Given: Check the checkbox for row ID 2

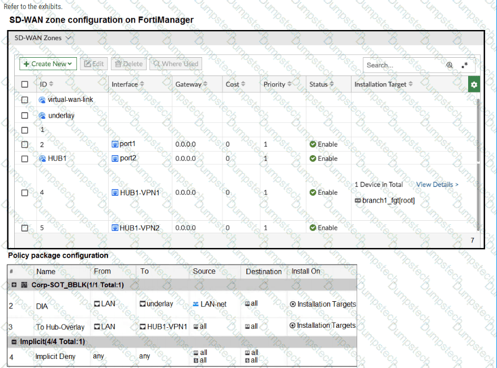Looking at the screenshot, I should pos(24,144).
